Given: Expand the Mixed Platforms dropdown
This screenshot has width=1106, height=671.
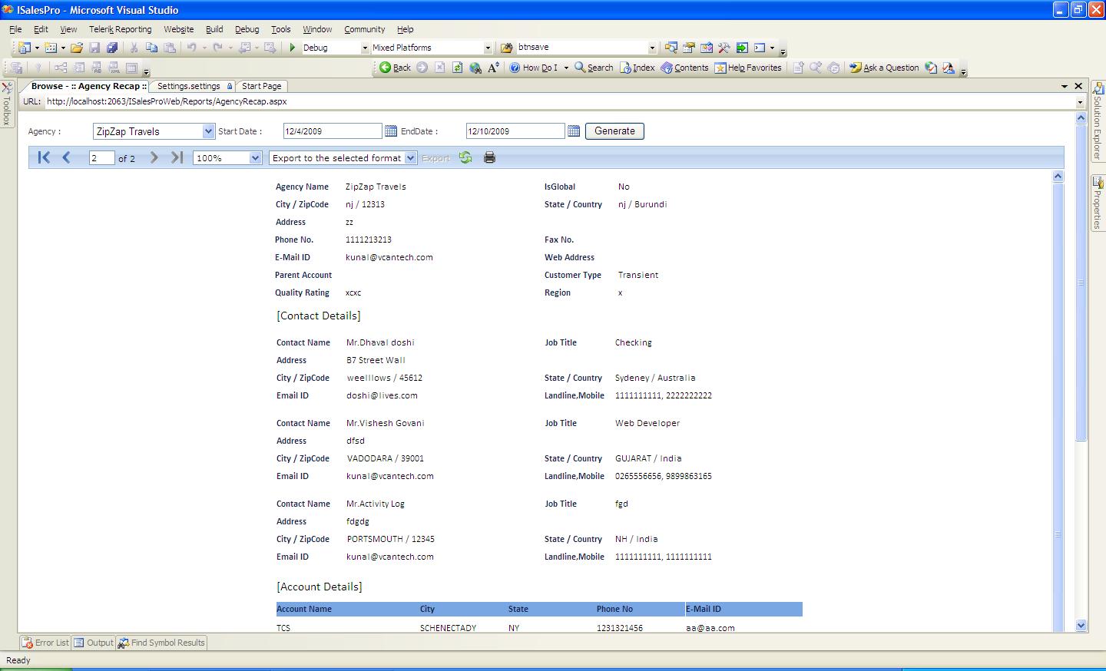Looking at the screenshot, I should point(487,48).
